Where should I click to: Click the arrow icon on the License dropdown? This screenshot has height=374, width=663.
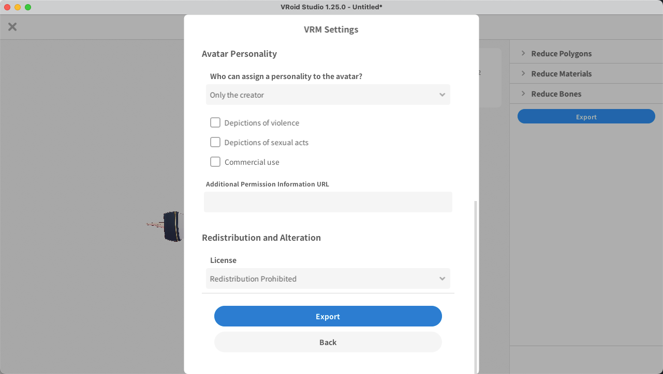click(x=442, y=279)
